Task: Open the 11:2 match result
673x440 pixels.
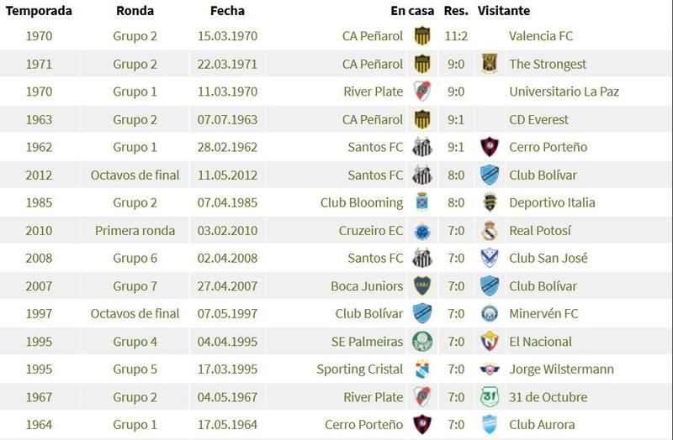Action: (456, 36)
